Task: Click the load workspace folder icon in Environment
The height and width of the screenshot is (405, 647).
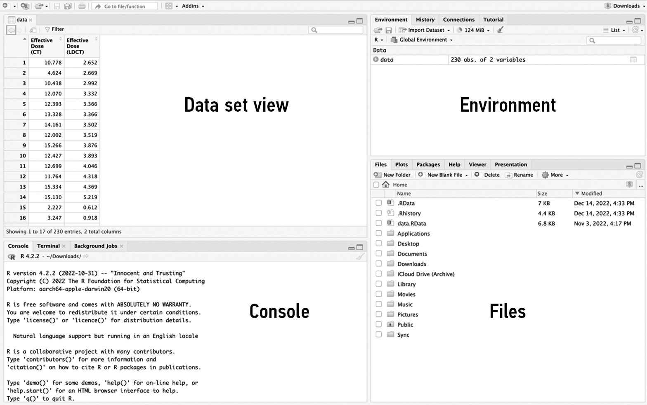Action: coord(378,30)
